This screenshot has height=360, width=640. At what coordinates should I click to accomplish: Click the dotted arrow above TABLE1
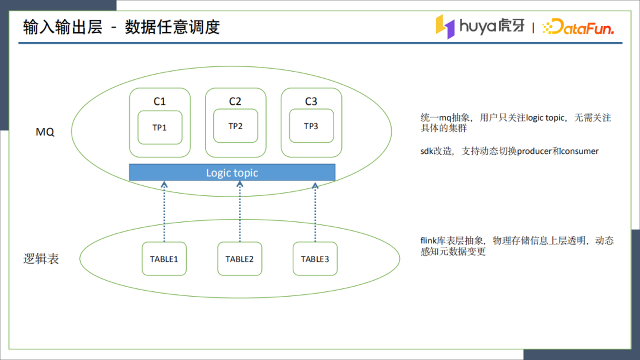pyautogui.click(x=164, y=211)
